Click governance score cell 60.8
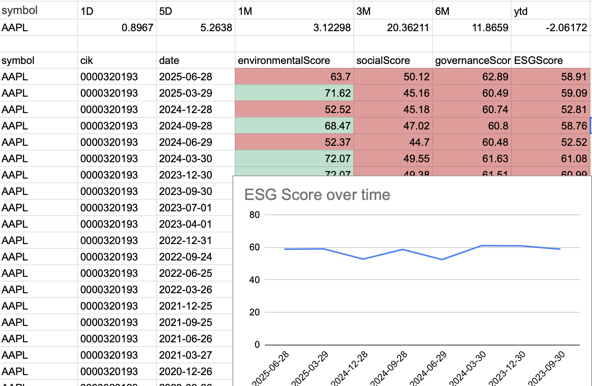The image size is (592, 386). [472, 126]
